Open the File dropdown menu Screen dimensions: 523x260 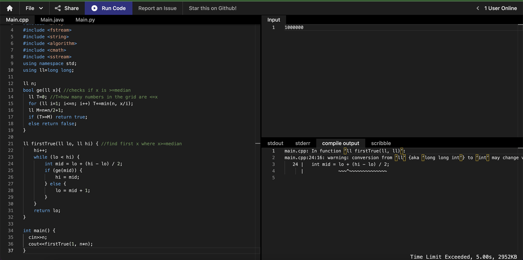pyautogui.click(x=34, y=8)
